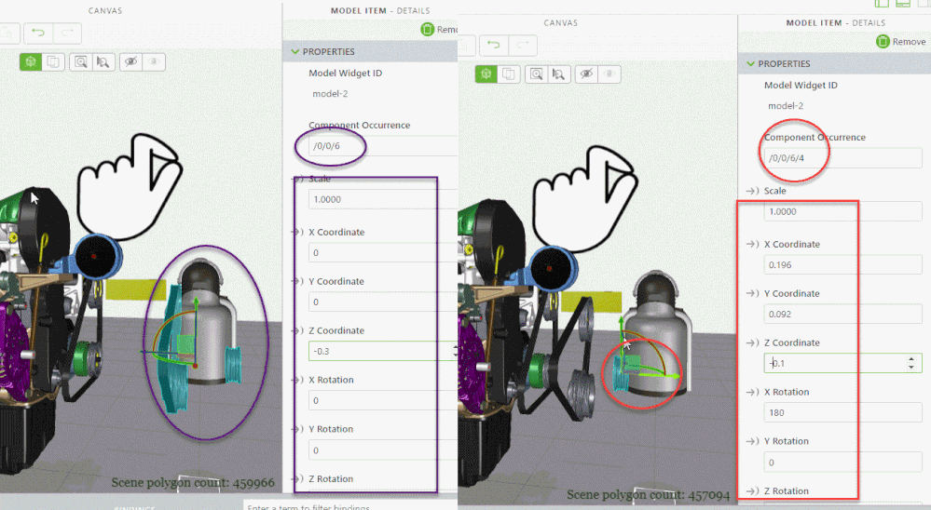Focus Y Rotation field in left panel
The height and width of the screenshot is (510, 931).
[383, 450]
